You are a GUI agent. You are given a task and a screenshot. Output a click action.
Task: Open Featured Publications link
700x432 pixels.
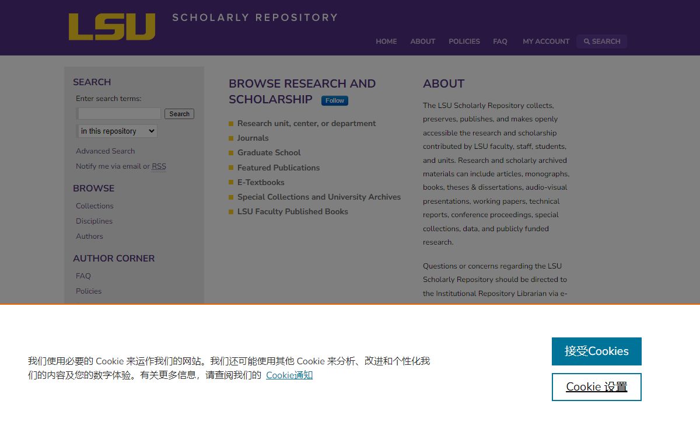pos(279,168)
